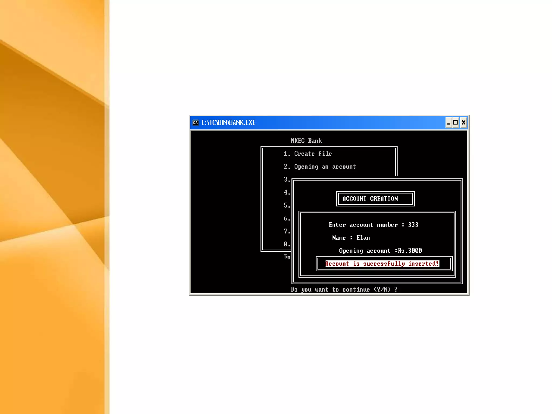The height and width of the screenshot is (414, 552).
Task: Minimize the BANK.EXE console window
Action: point(448,123)
